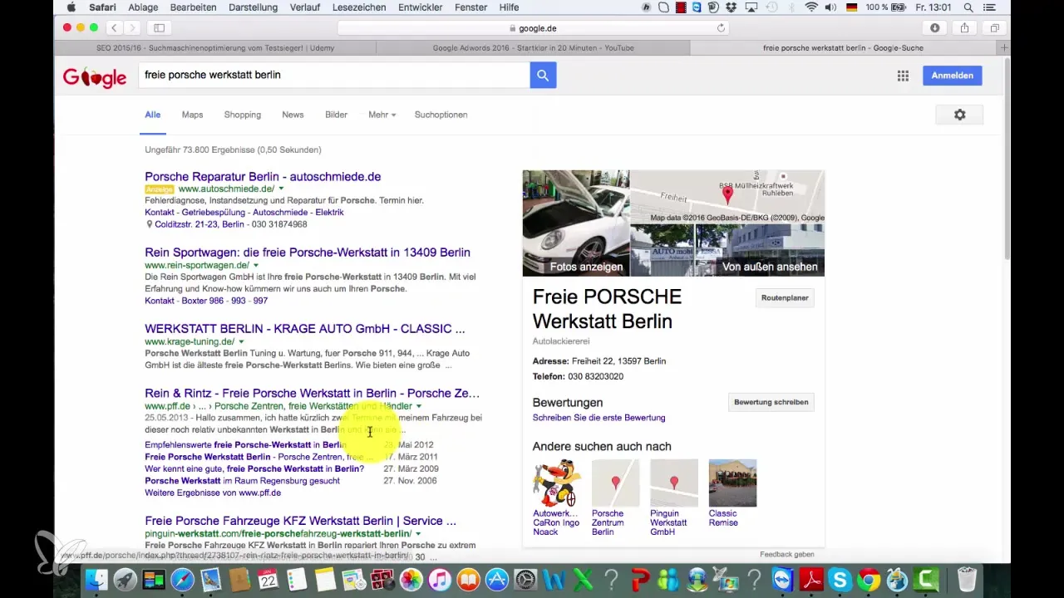Switch to the Maps search tab

coord(192,115)
